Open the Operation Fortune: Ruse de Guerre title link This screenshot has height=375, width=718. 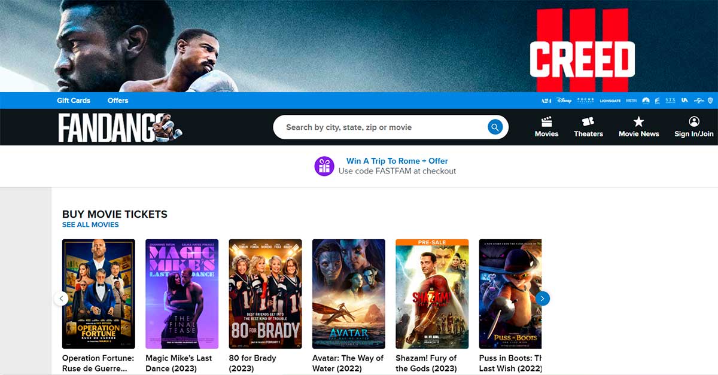(x=98, y=363)
